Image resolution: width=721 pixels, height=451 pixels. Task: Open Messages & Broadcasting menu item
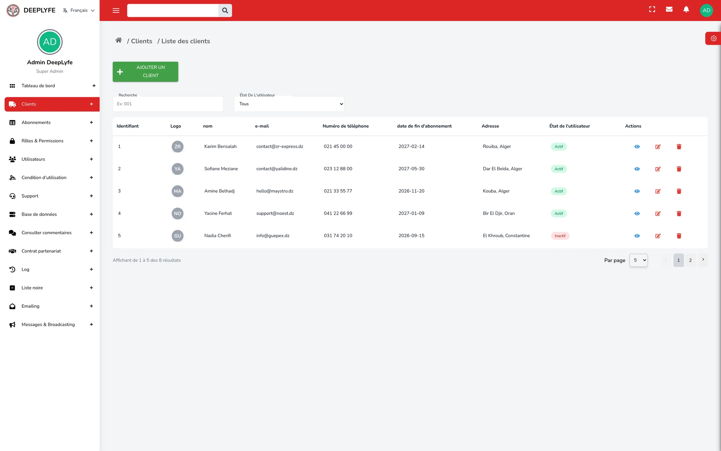coord(52,325)
